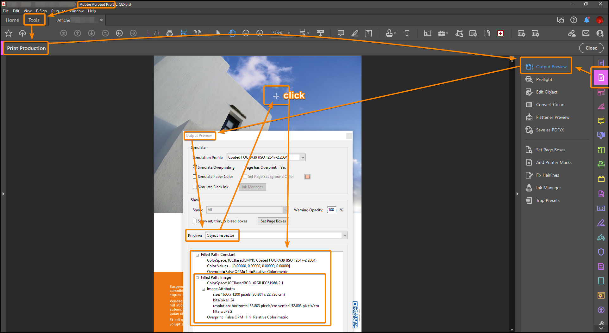This screenshot has height=333, width=609.
Task: Close the Print Production toolbar
Action: click(x=591, y=48)
